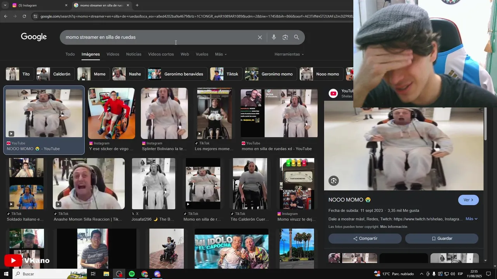Open the weather widget 13°C Parc. nublado
The image size is (497, 279).
[394, 274]
